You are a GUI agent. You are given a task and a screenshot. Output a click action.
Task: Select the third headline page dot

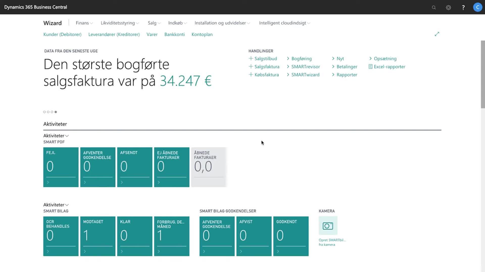[52, 112]
